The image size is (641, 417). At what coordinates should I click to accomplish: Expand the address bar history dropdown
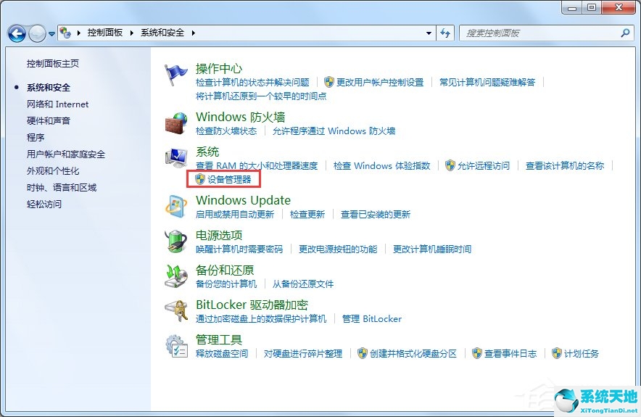(429, 33)
